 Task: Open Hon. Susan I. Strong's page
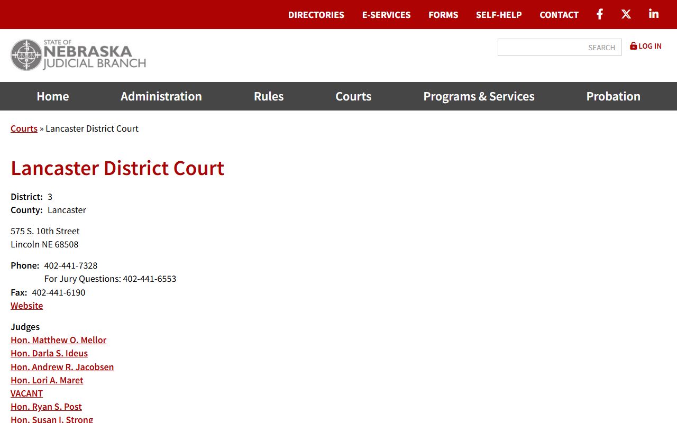pos(52,419)
